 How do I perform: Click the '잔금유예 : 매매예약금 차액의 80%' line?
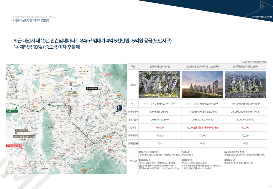tap(159, 168)
